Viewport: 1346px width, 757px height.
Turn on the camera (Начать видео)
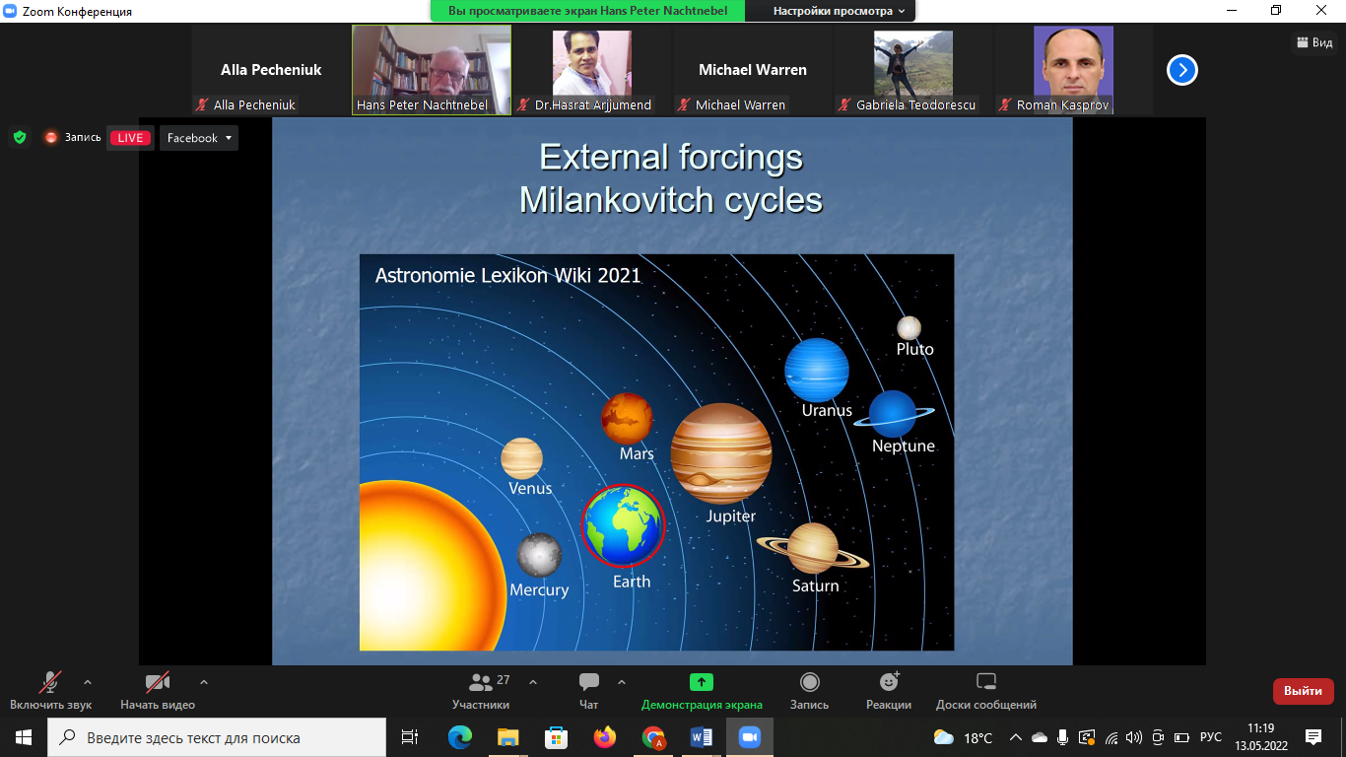point(158,683)
